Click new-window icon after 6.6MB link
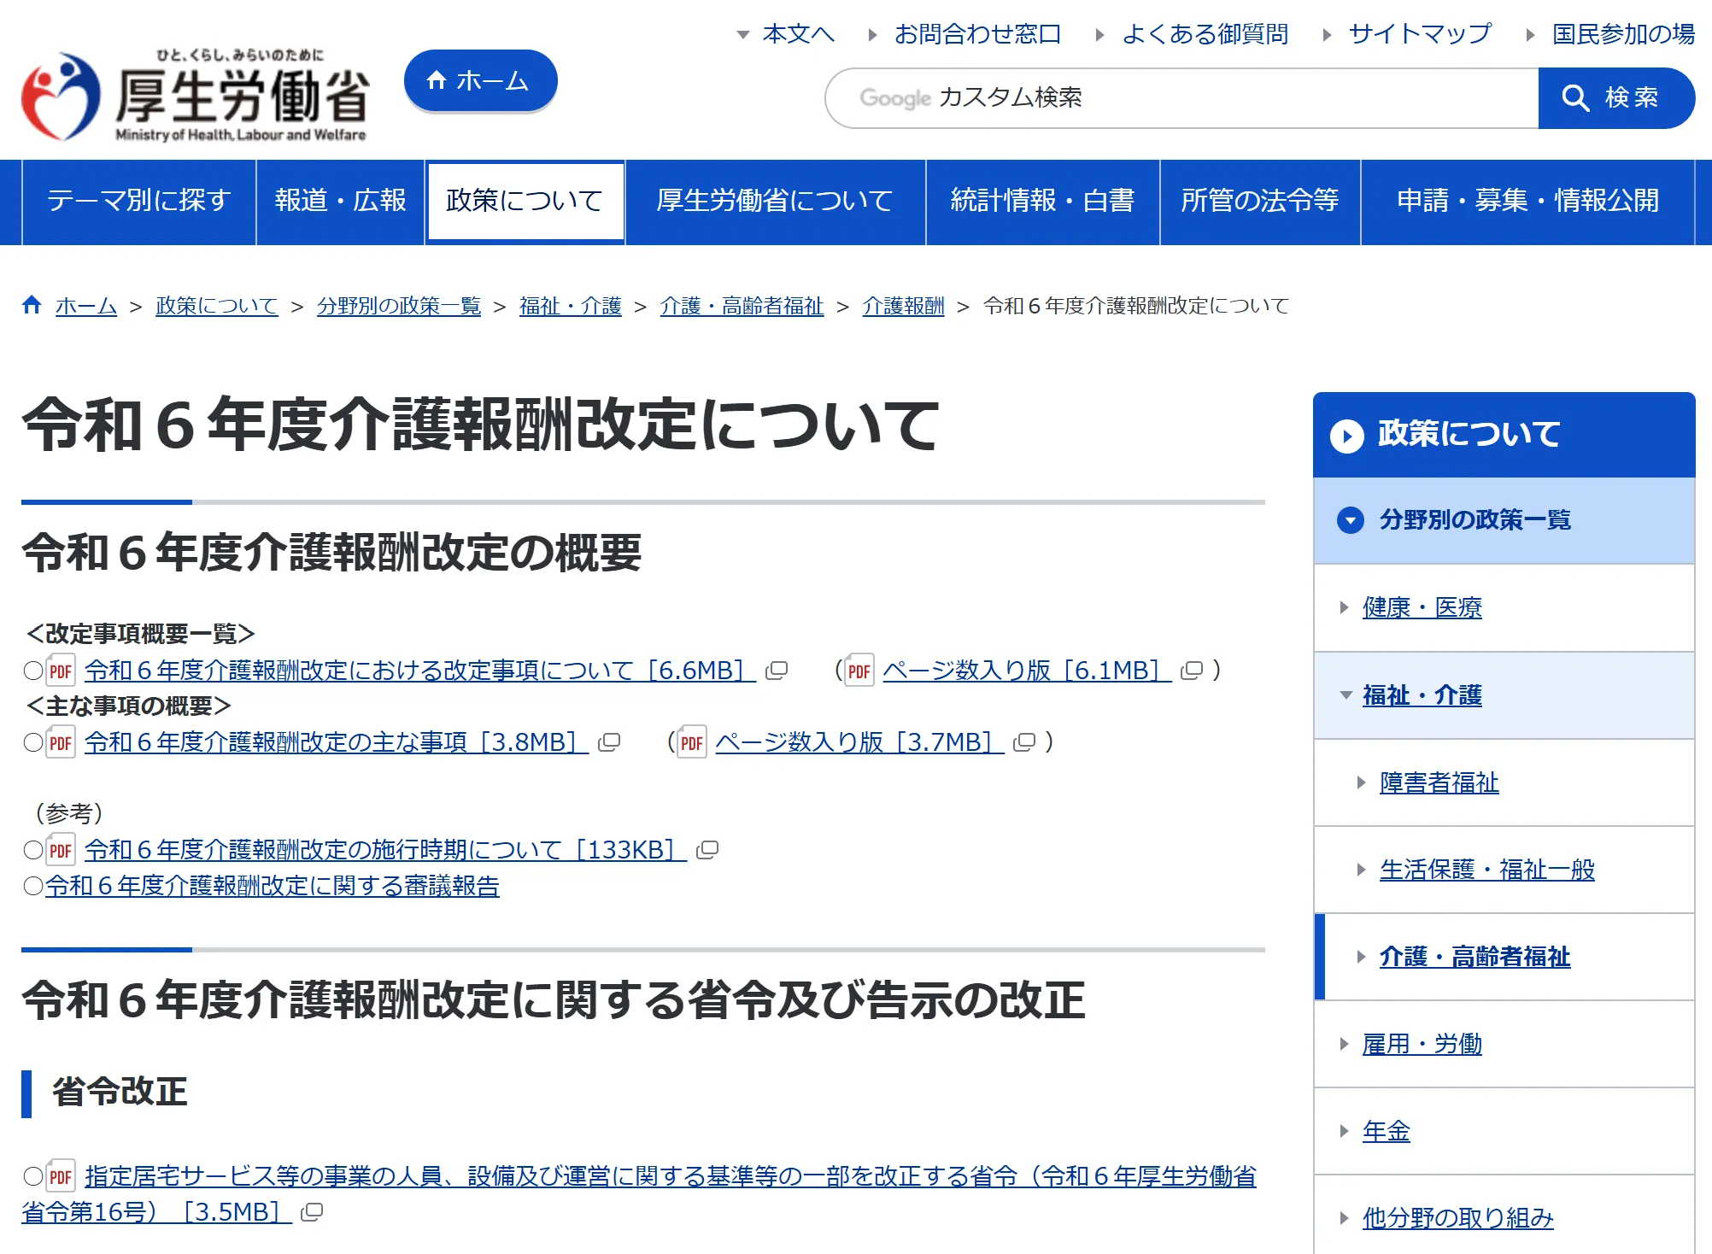The height and width of the screenshot is (1254, 1712). 776,671
